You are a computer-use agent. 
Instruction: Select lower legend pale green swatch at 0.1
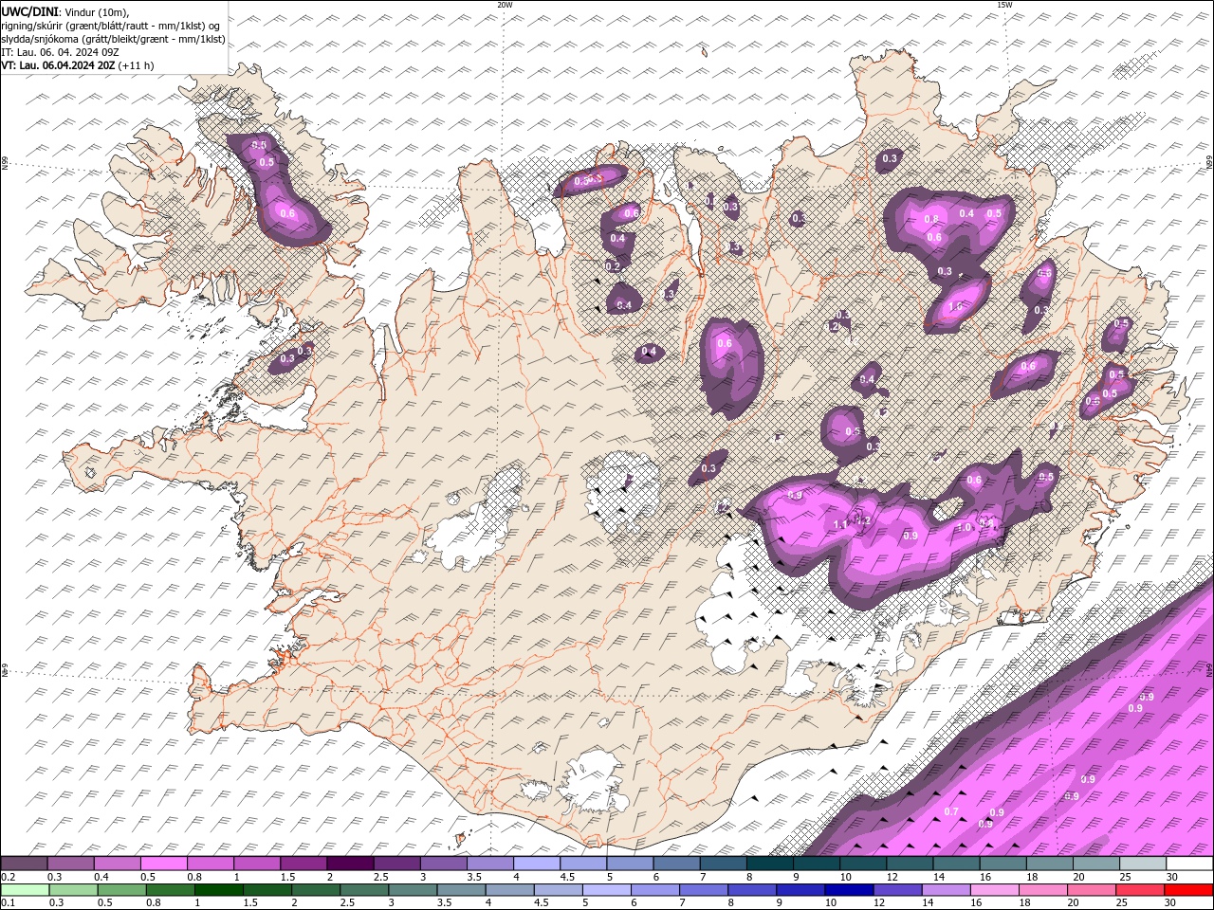coord(25,889)
